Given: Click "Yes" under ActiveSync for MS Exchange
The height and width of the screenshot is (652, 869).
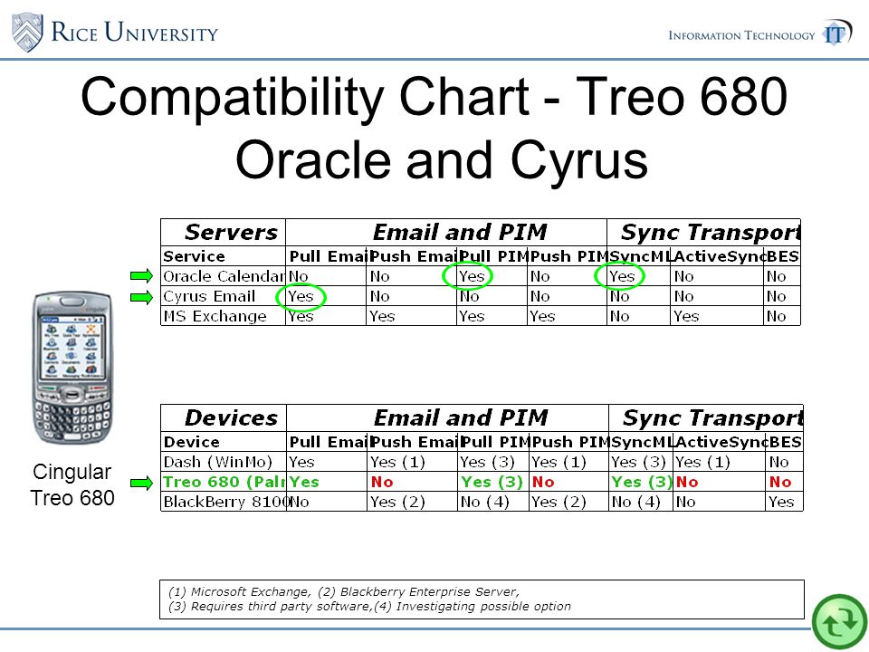Looking at the screenshot, I should point(686,316).
